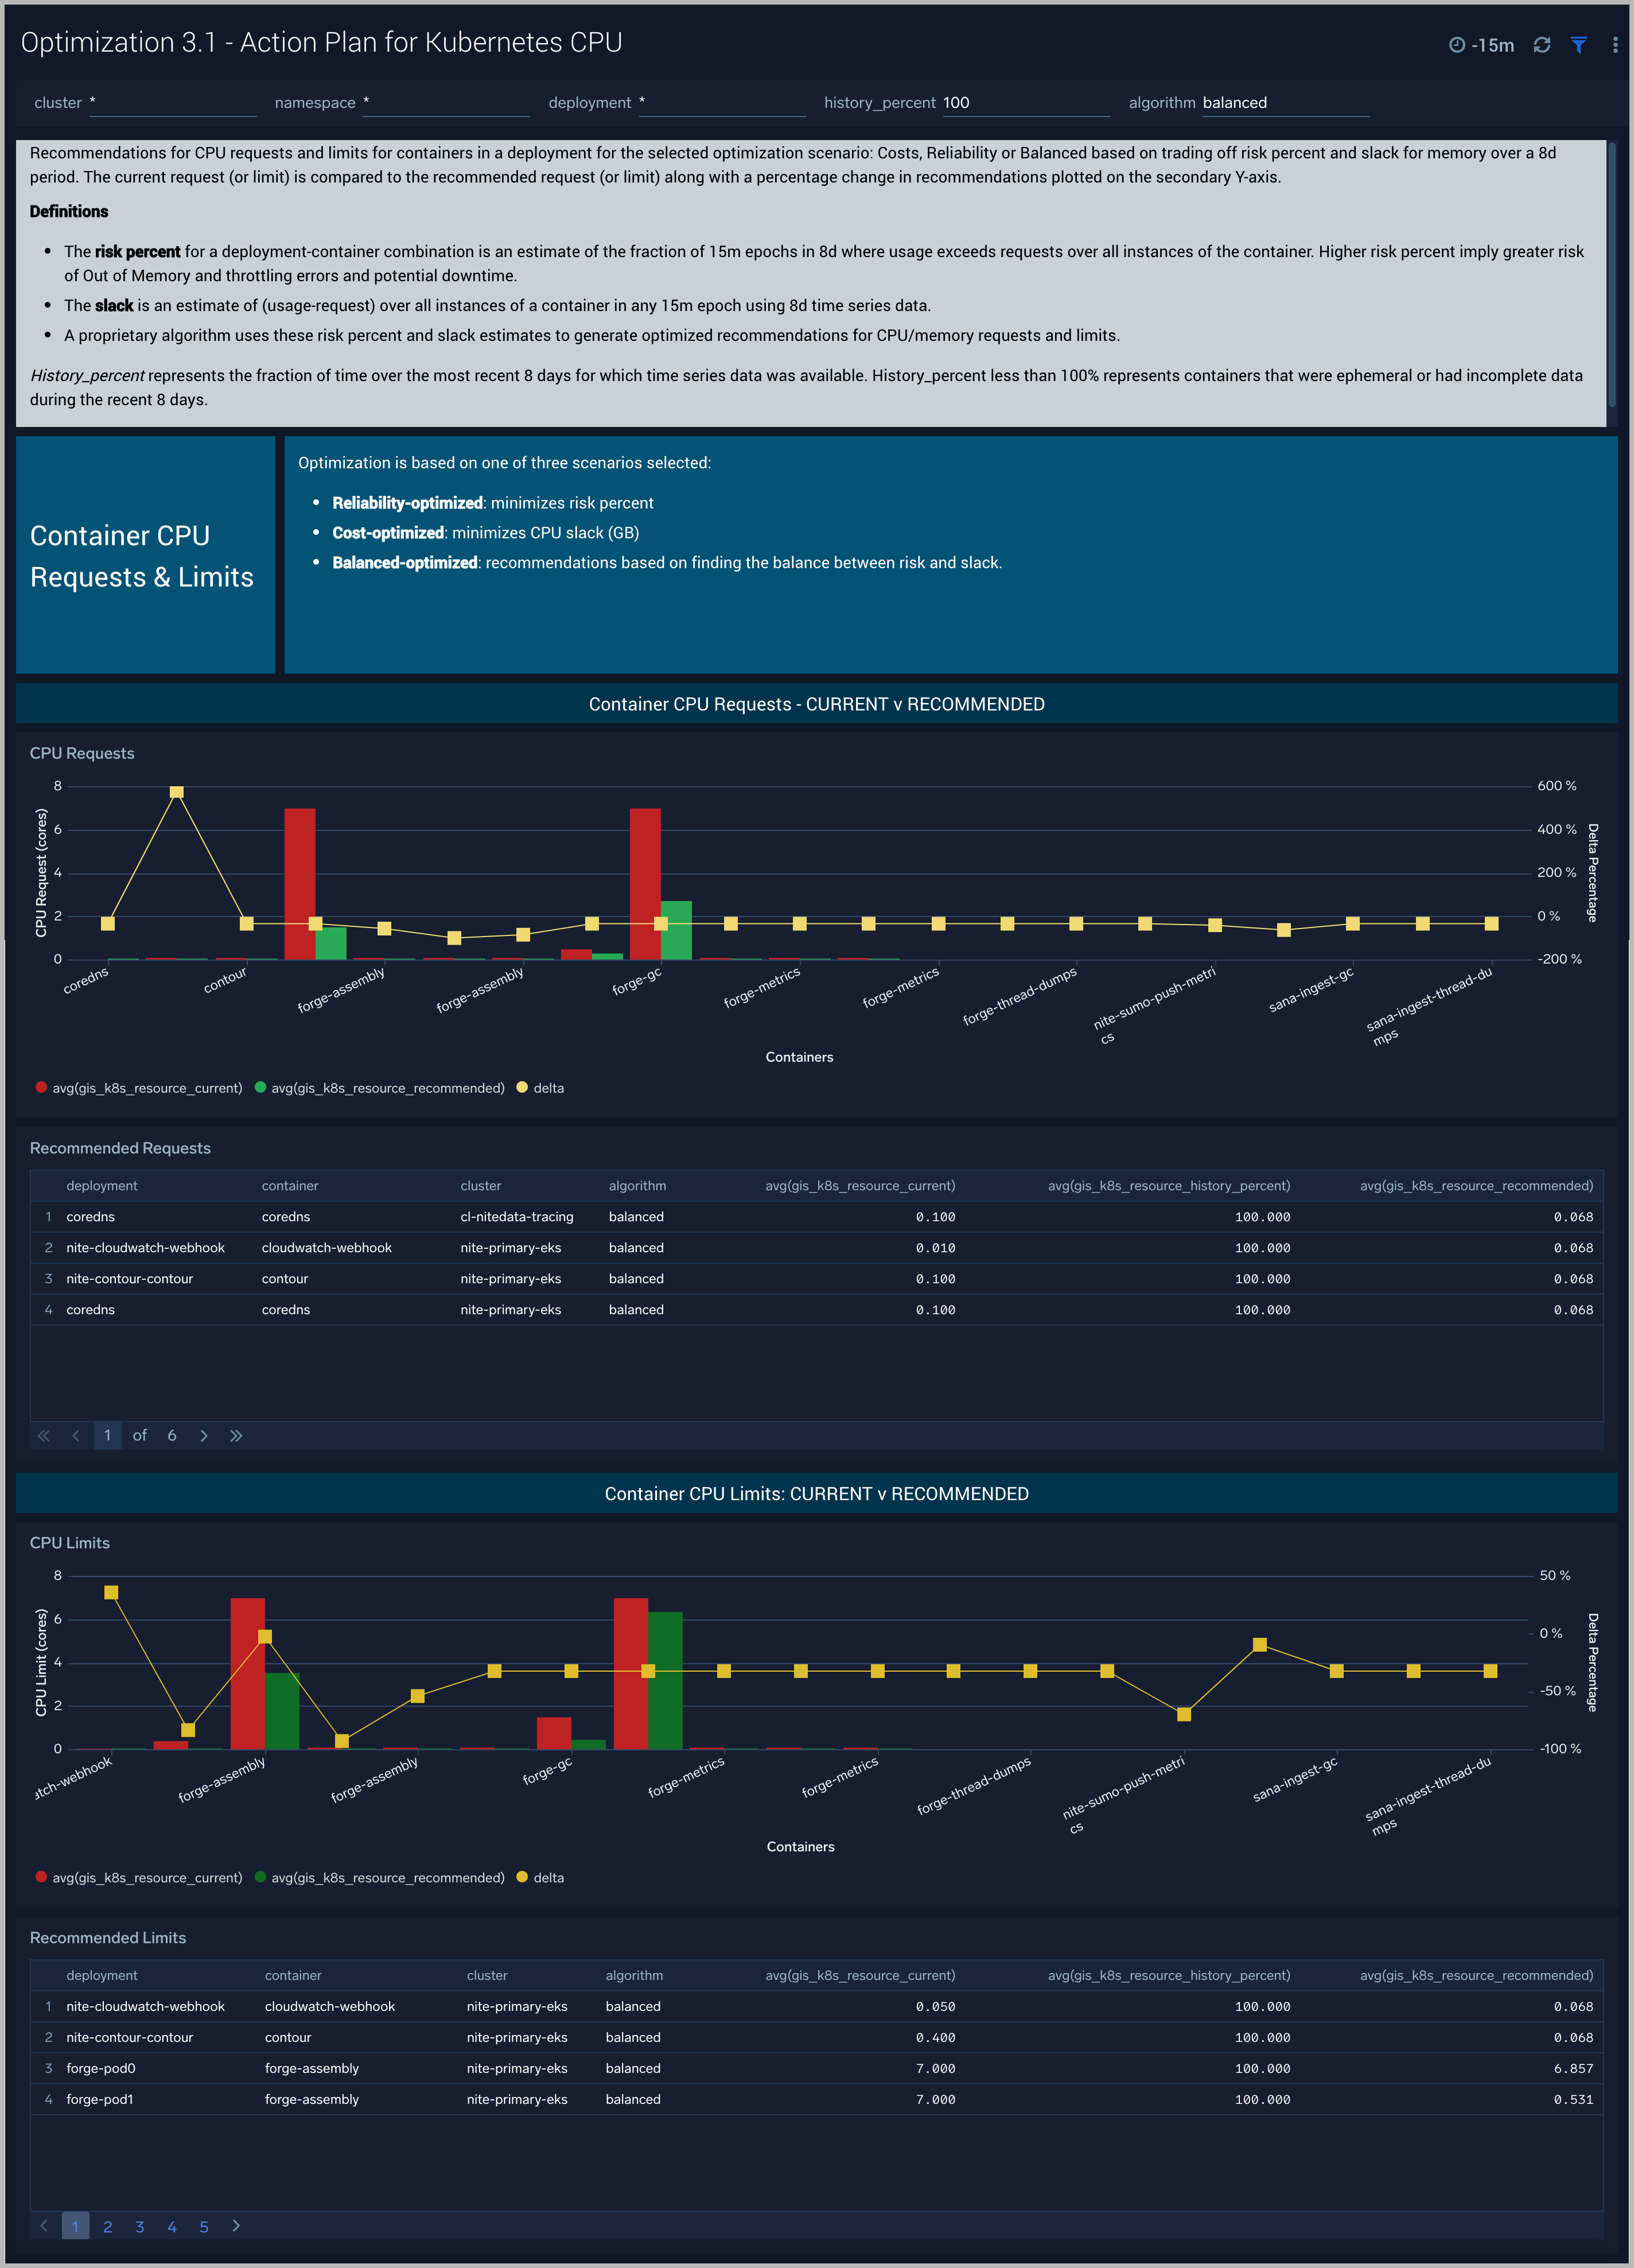Go to next page in Recommended Requests
This screenshot has height=2268, width=1634.
coord(204,1435)
